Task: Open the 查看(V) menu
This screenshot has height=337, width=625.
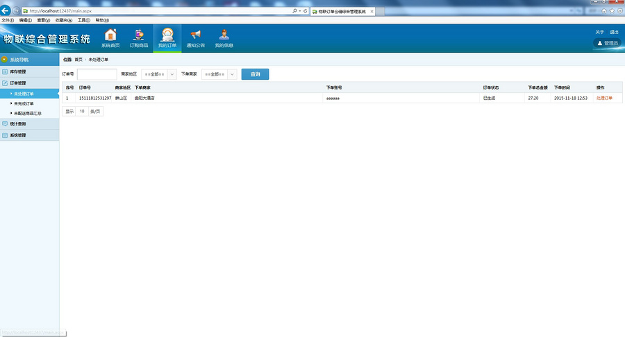Action: click(x=44, y=20)
